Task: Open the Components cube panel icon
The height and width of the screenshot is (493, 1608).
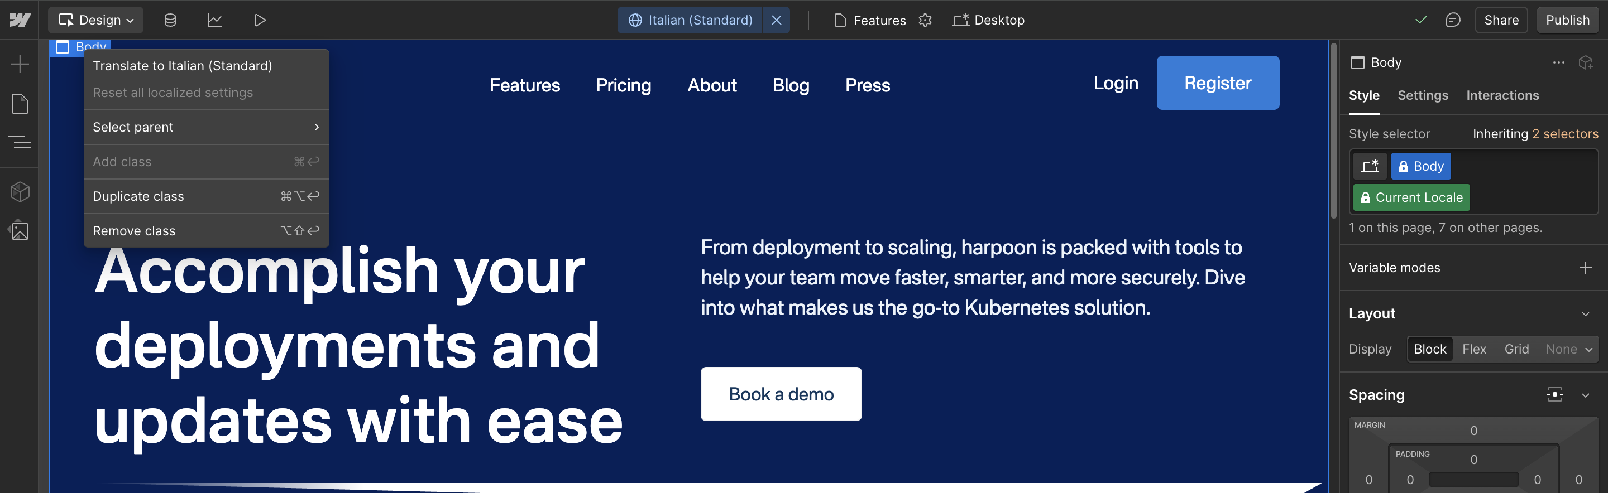Action: pyautogui.click(x=20, y=191)
